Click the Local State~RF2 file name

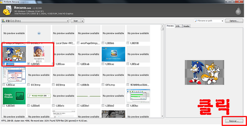click(x=65, y=43)
